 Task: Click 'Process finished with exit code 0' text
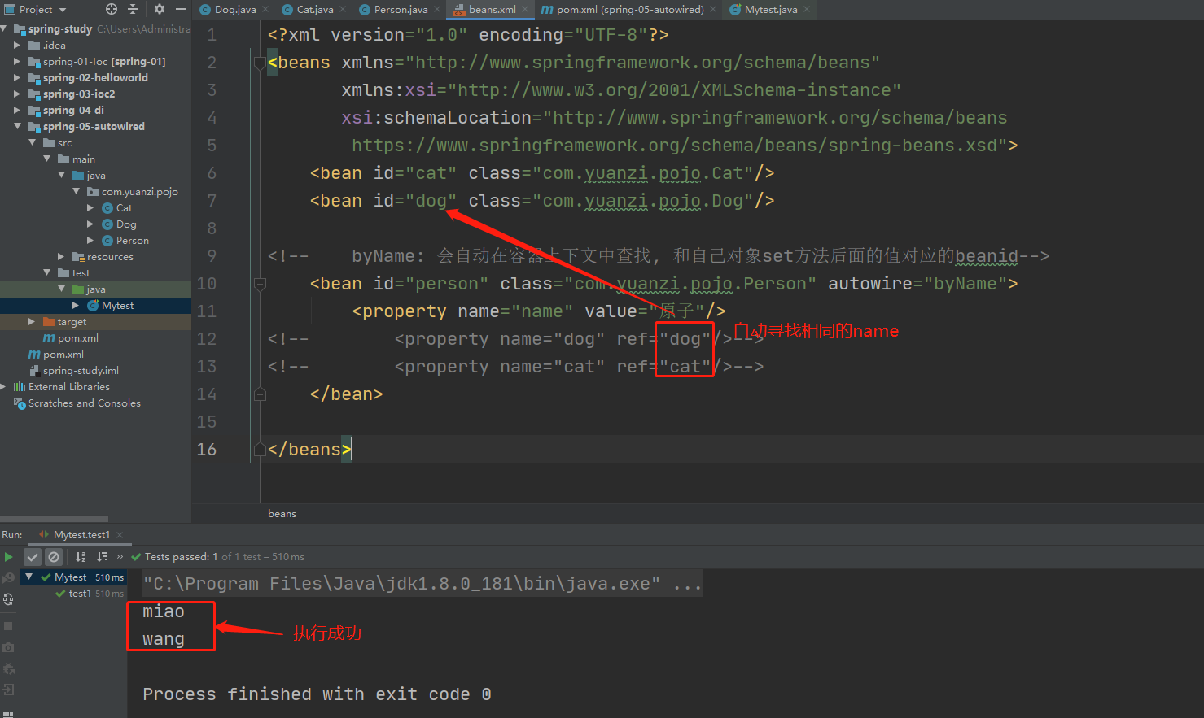pos(317,694)
